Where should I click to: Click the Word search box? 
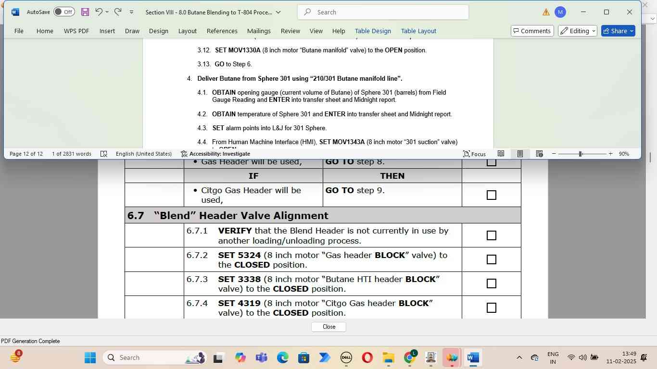click(383, 12)
